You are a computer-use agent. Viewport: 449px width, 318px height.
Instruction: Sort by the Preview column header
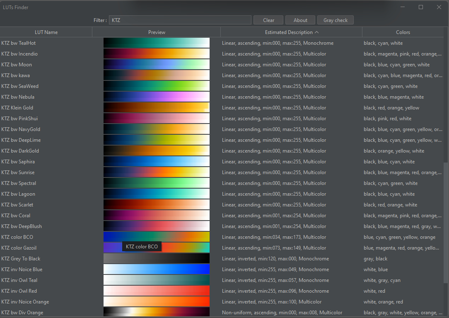click(x=157, y=32)
